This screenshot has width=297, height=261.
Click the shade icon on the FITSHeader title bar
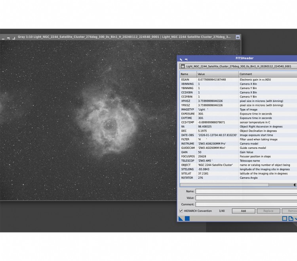[x=186, y=60]
